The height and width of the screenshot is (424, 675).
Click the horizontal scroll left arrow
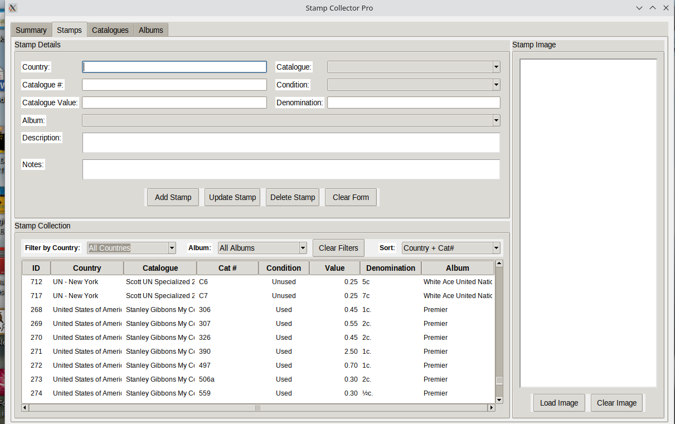point(25,408)
